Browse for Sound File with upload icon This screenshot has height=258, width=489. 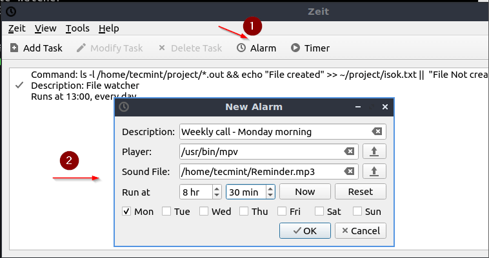375,171
